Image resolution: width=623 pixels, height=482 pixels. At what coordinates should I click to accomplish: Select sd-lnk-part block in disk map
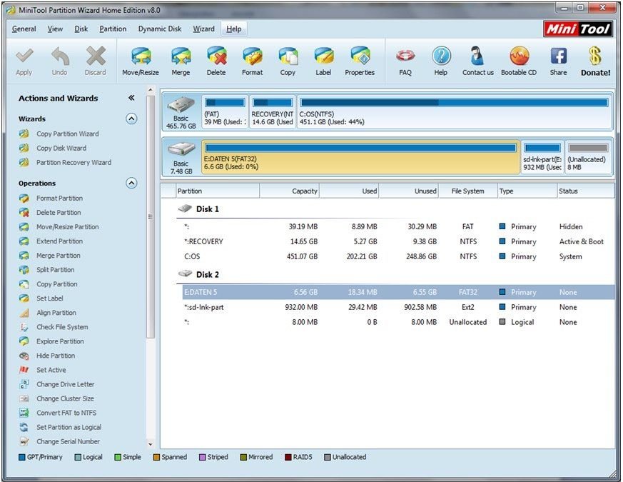(x=542, y=156)
